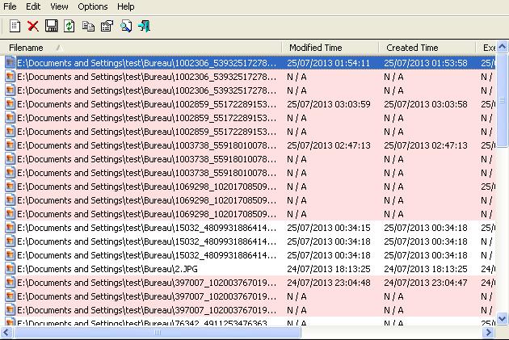
Task: Open the File menu
Action: (x=10, y=6)
